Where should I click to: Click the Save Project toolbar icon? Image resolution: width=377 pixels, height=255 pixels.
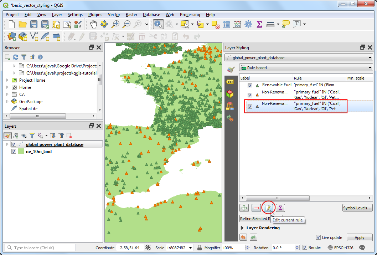(34, 24)
